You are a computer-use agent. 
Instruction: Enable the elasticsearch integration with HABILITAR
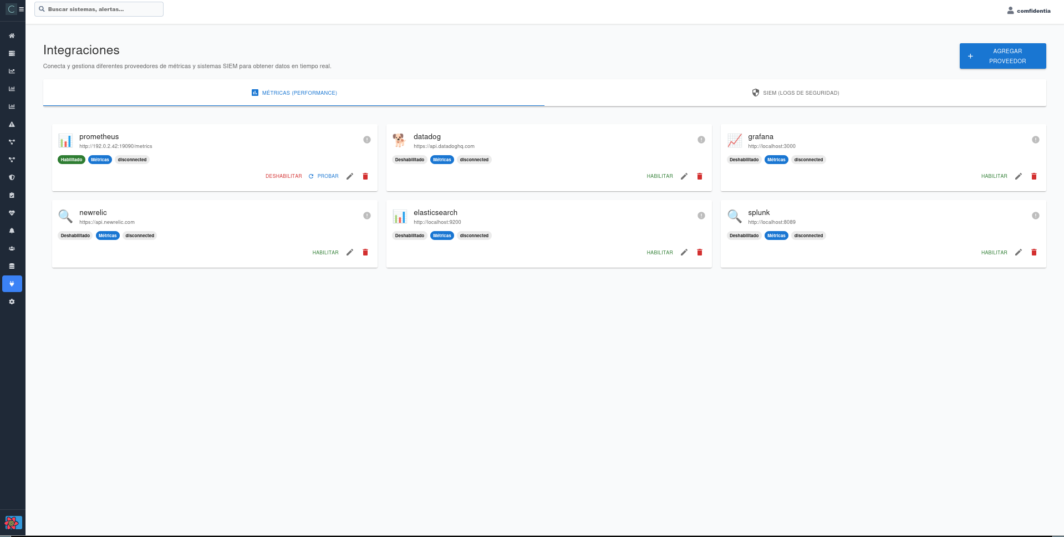(x=660, y=252)
